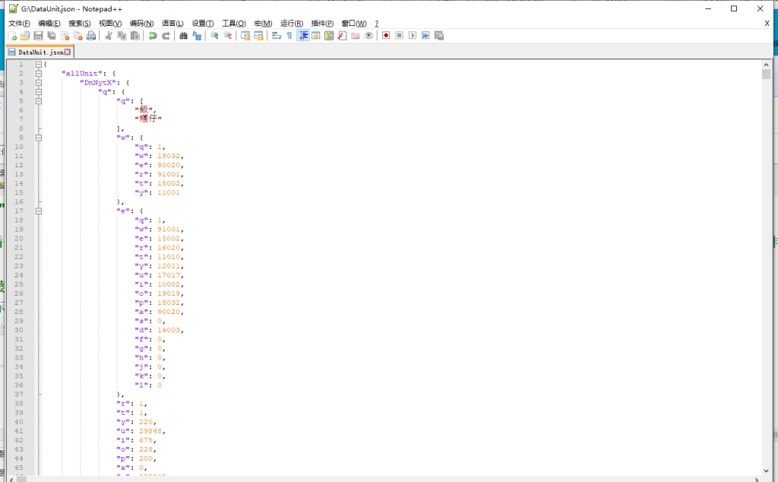Open the 视图(V) menu
778x482 pixels.
[x=110, y=24]
